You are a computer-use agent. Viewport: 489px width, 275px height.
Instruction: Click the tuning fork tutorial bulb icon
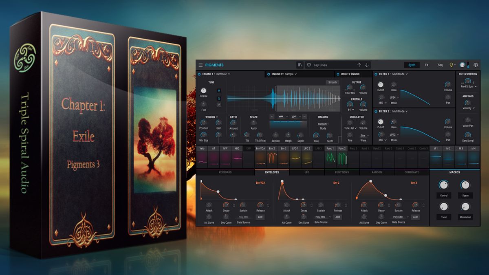[451, 65]
